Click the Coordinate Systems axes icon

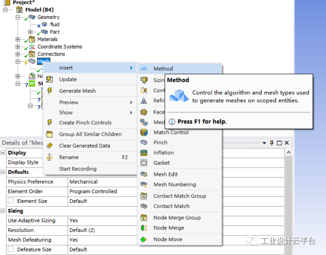coord(32,46)
